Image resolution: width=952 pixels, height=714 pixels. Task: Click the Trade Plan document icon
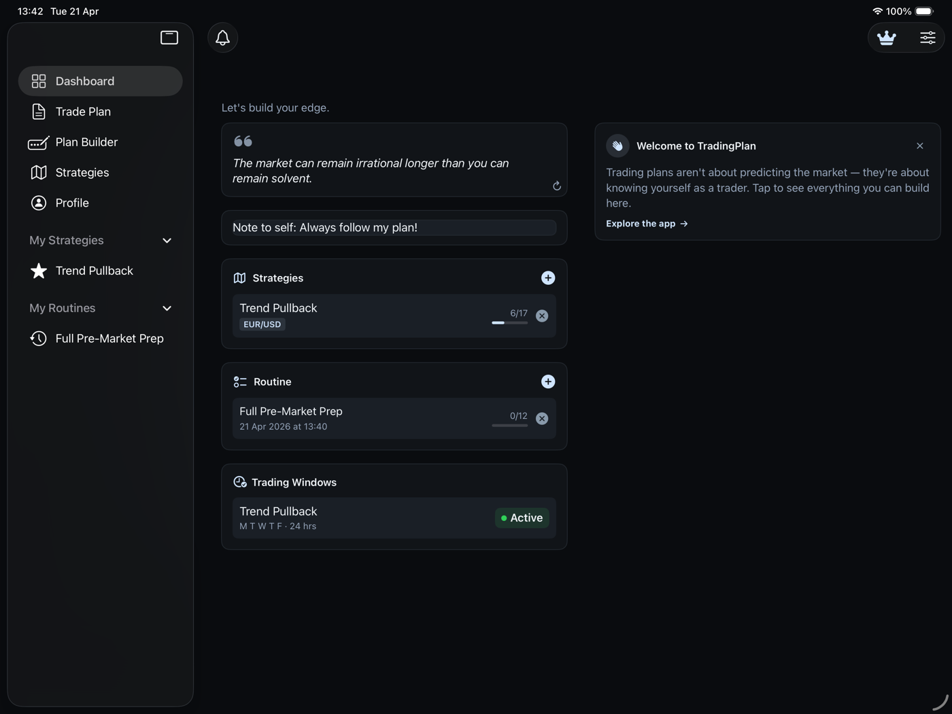39,112
